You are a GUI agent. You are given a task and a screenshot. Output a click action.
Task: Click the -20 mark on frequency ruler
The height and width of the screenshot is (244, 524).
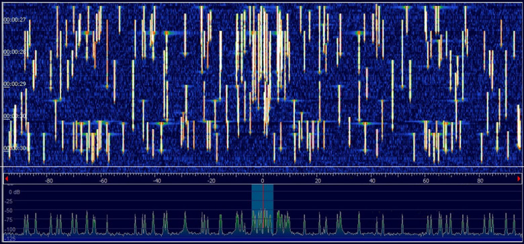coord(210,181)
